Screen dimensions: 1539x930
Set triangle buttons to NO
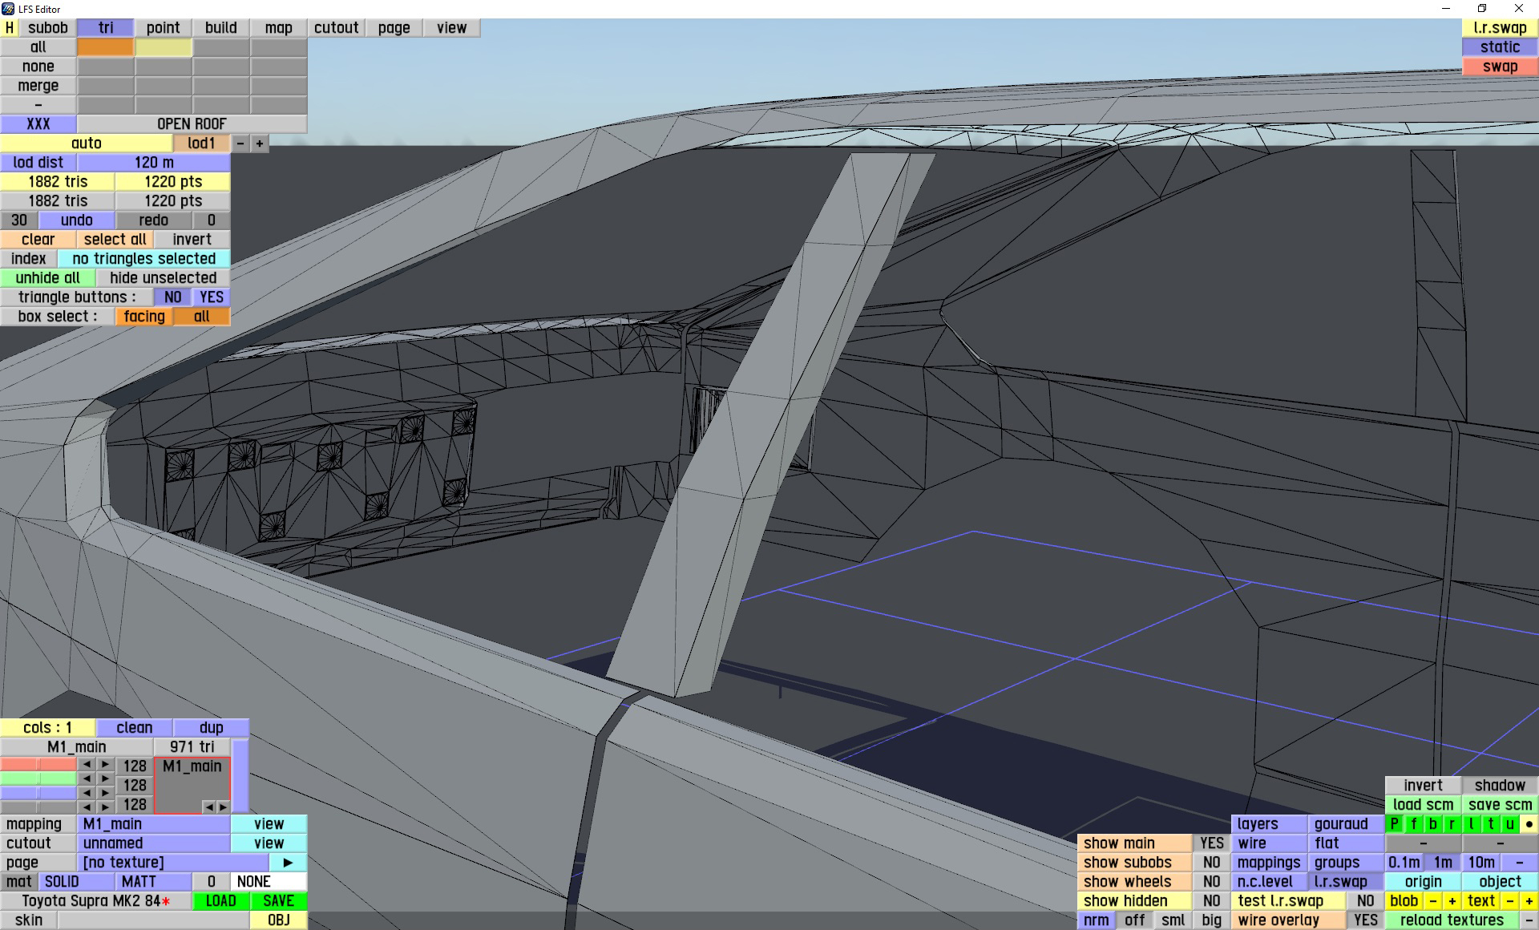pyautogui.click(x=172, y=297)
